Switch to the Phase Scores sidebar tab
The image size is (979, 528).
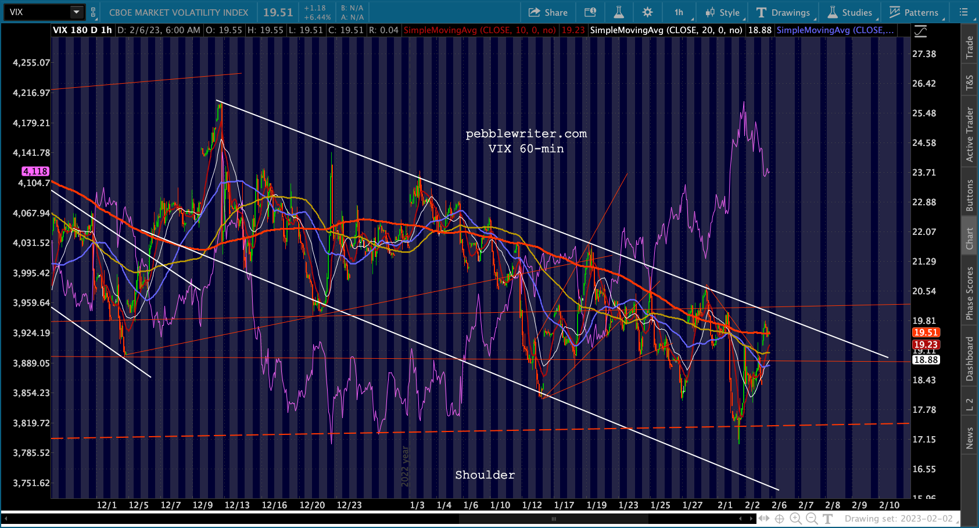point(969,293)
